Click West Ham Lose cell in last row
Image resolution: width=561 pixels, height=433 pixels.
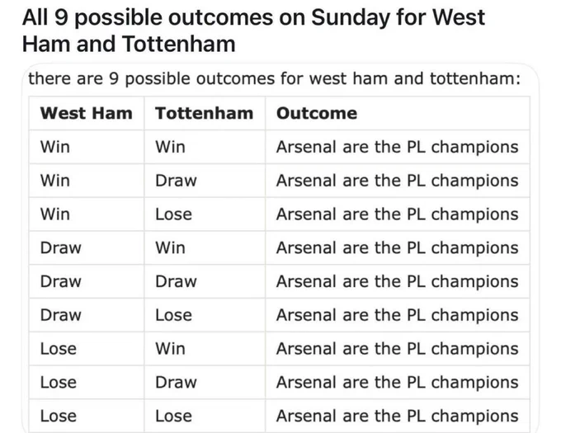click(x=59, y=416)
